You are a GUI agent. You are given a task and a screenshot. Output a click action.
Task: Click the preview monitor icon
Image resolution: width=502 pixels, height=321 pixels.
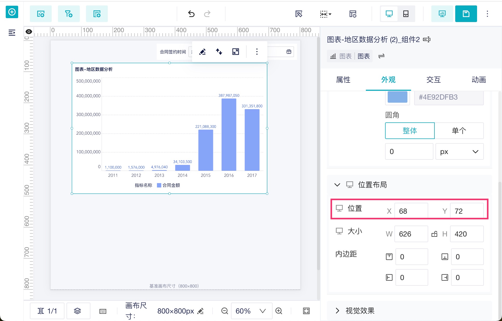(x=442, y=14)
